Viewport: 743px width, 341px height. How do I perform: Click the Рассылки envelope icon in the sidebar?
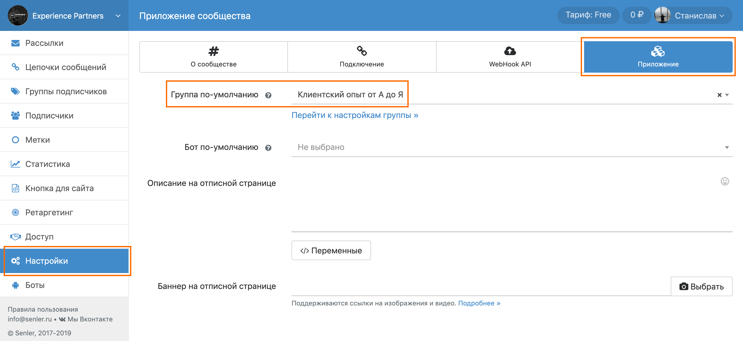[x=15, y=43]
